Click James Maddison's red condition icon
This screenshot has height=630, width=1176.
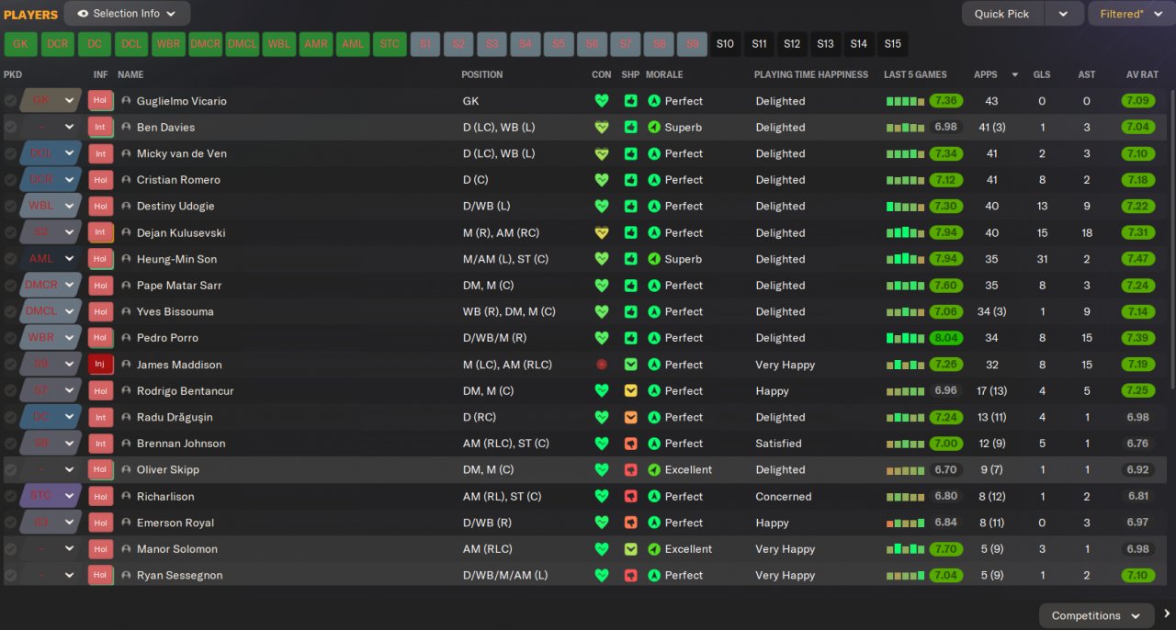coord(602,365)
